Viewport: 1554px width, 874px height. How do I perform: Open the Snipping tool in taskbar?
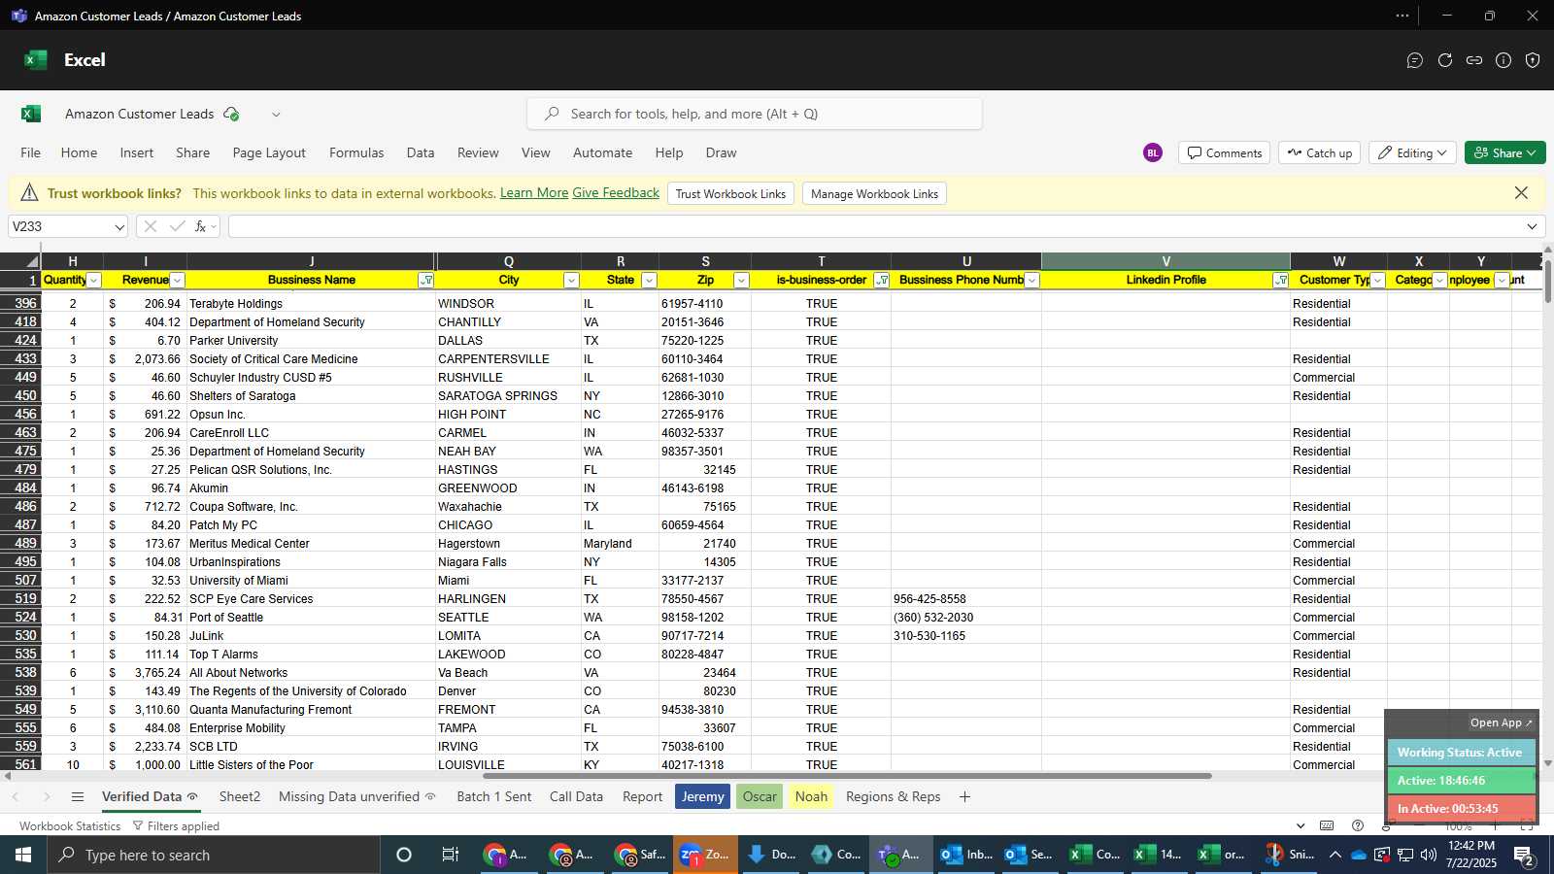point(1292,855)
